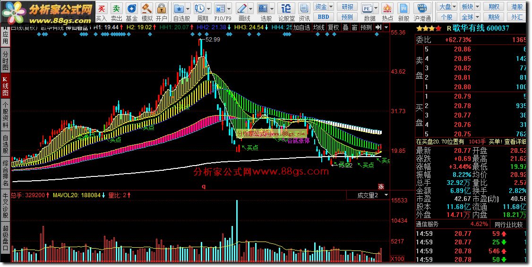Expand the 画线 dropdown arrow
This screenshot has height=267, width=532.
click(x=251, y=9)
